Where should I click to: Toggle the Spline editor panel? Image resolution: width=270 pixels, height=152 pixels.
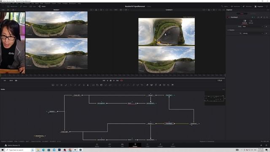(x=224, y=6)
